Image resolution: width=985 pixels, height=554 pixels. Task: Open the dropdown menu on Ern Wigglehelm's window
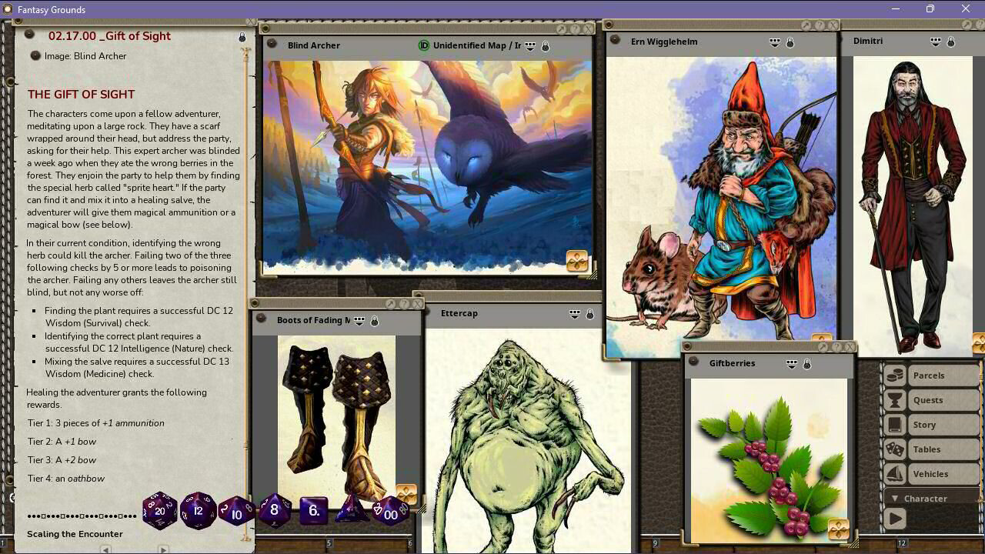click(775, 42)
